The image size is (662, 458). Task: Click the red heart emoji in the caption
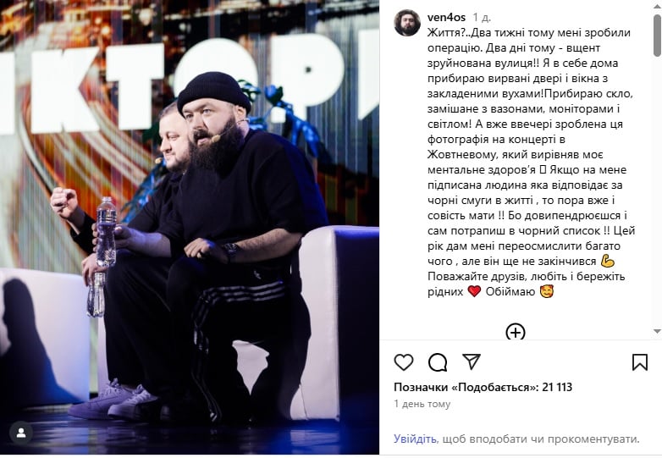[x=474, y=291]
